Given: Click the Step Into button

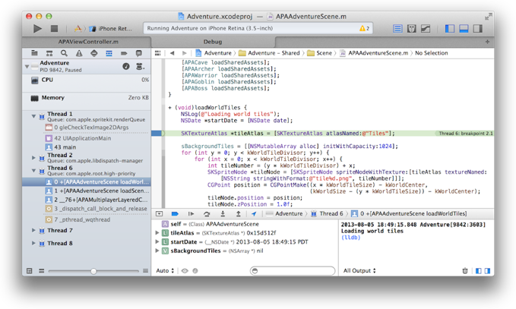Looking at the screenshot, I should [223, 214].
